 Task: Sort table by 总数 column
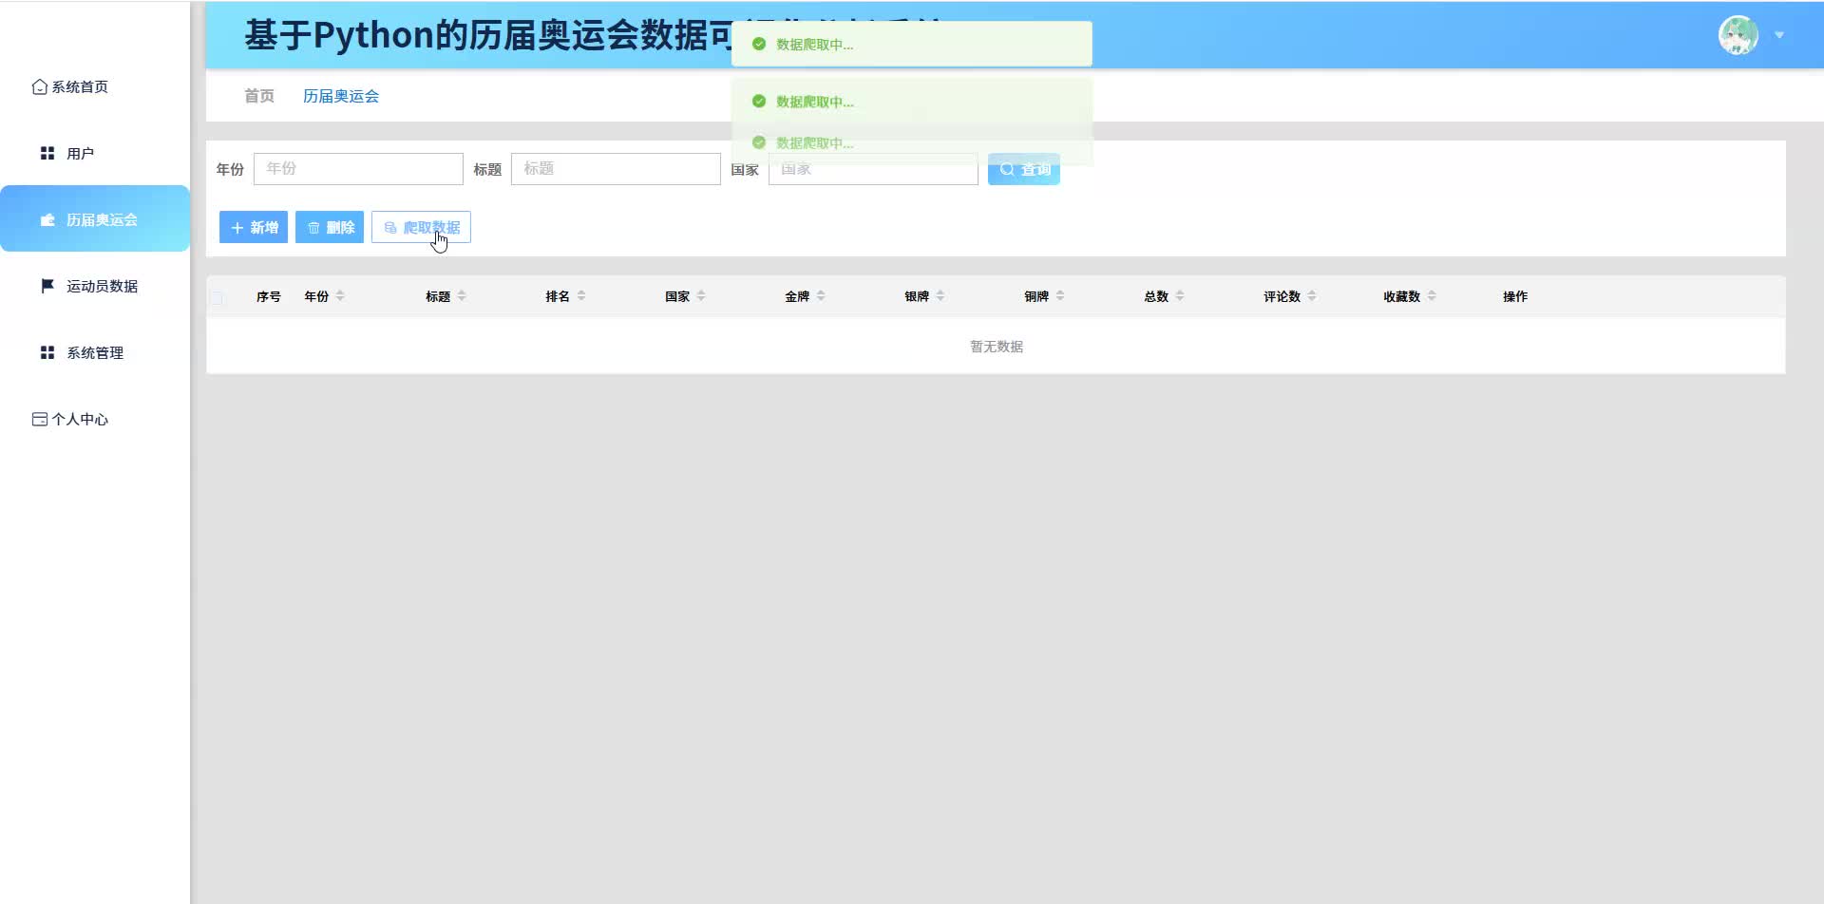click(x=1180, y=296)
